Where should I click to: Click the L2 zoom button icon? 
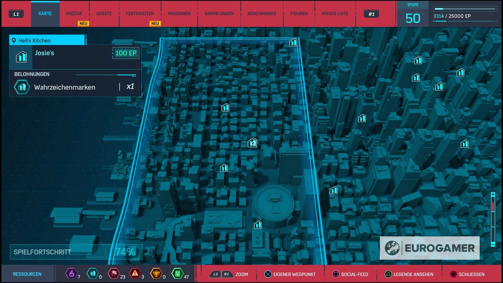coord(215,274)
